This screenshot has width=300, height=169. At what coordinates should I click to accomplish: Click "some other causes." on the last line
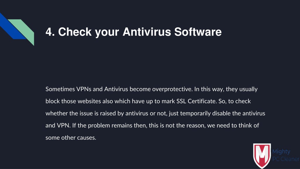71,138
